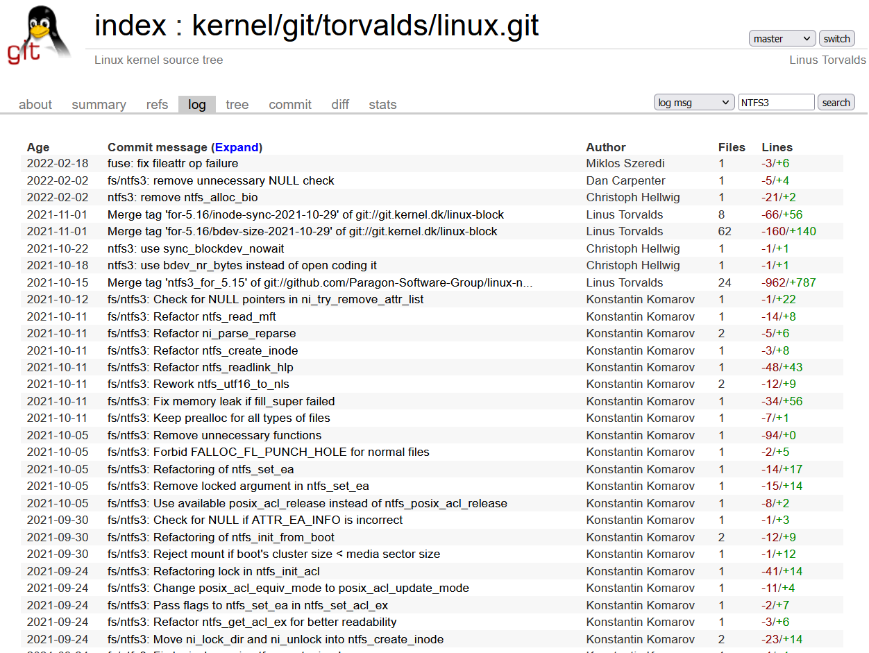Screen dimensions: 869x653
Task: Open the refs tab
Action: point(157,105)
